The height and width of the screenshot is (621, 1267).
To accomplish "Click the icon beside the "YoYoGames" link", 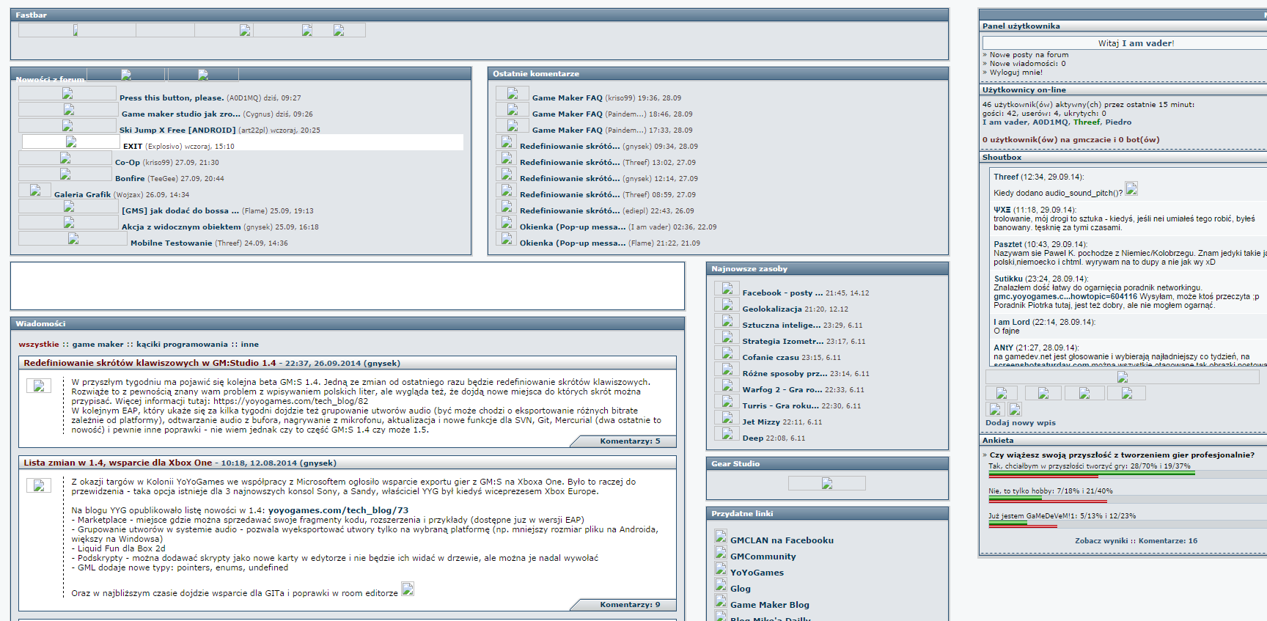I will pos(721,568).
